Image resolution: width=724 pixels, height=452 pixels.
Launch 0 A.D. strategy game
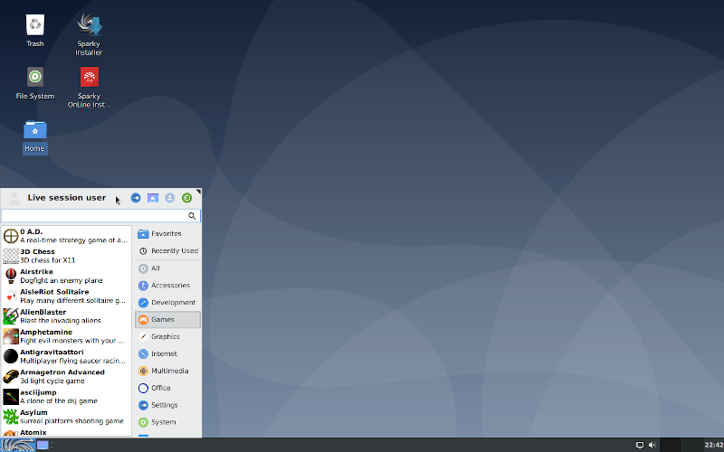pos(66,236)
